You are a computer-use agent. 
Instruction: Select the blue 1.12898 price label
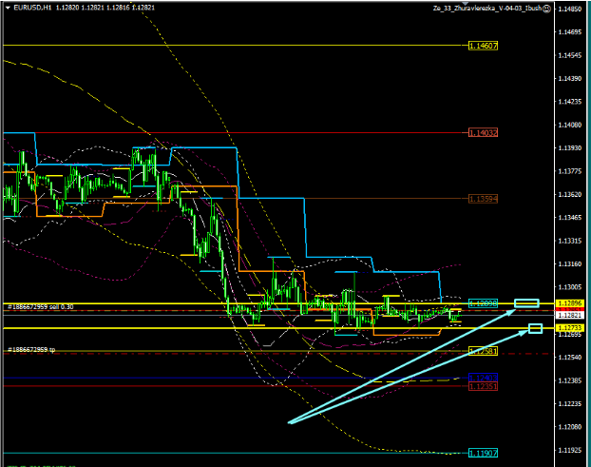484,302
